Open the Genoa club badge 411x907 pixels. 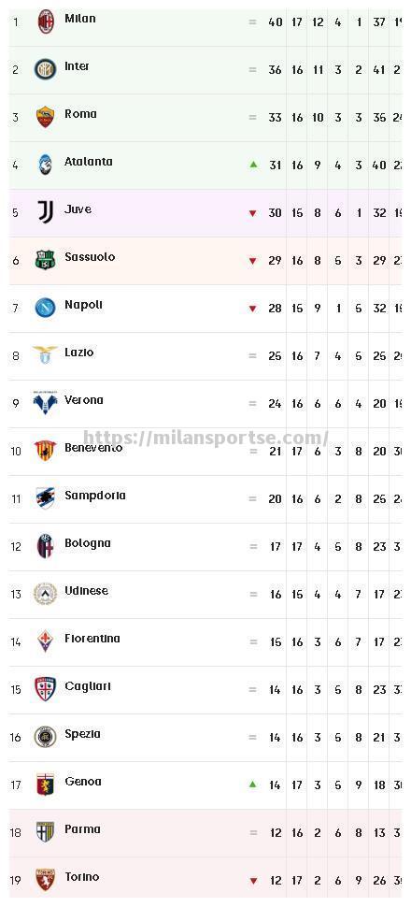click(x=45, y=784)
